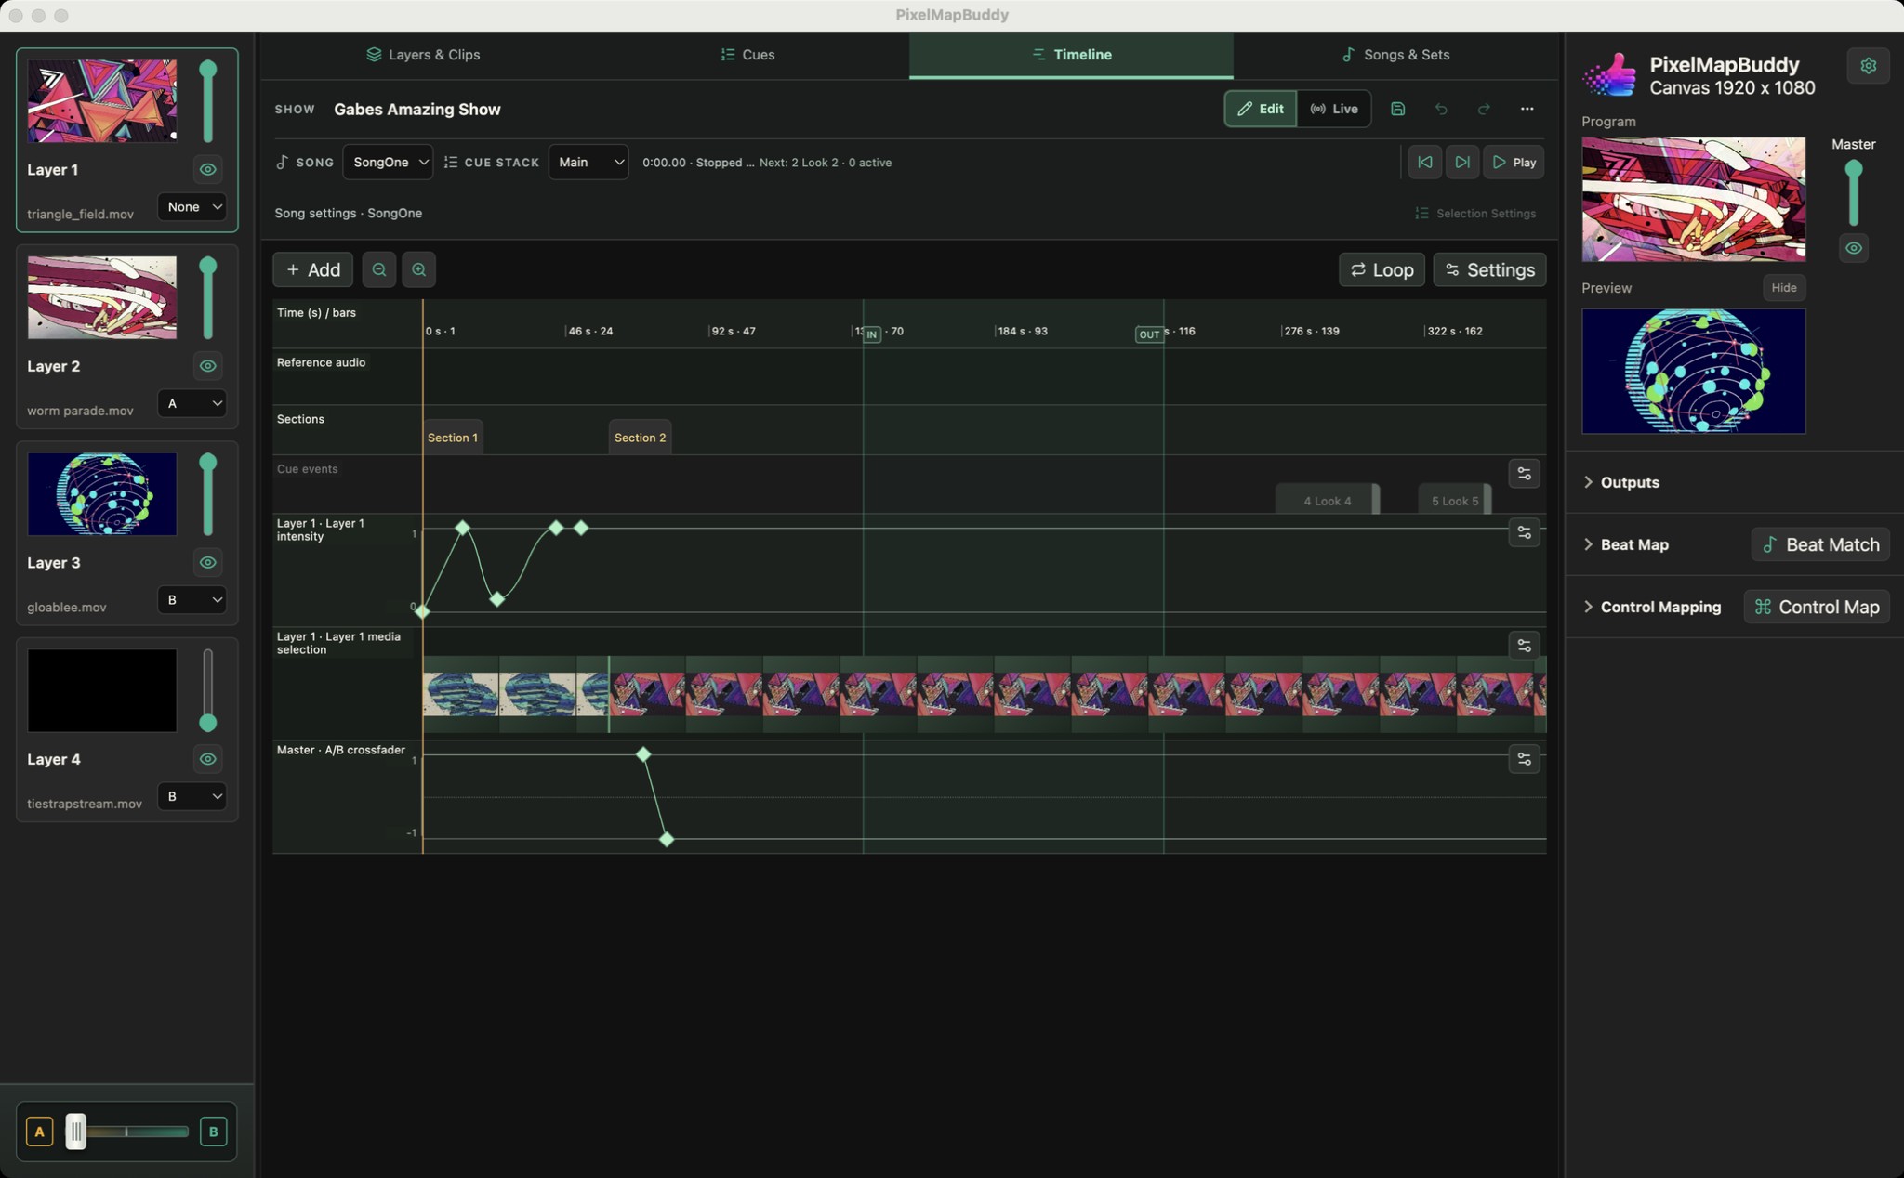1904x1178 pixels.
Task: Click the Control Map button
Action: [1817, 607]
